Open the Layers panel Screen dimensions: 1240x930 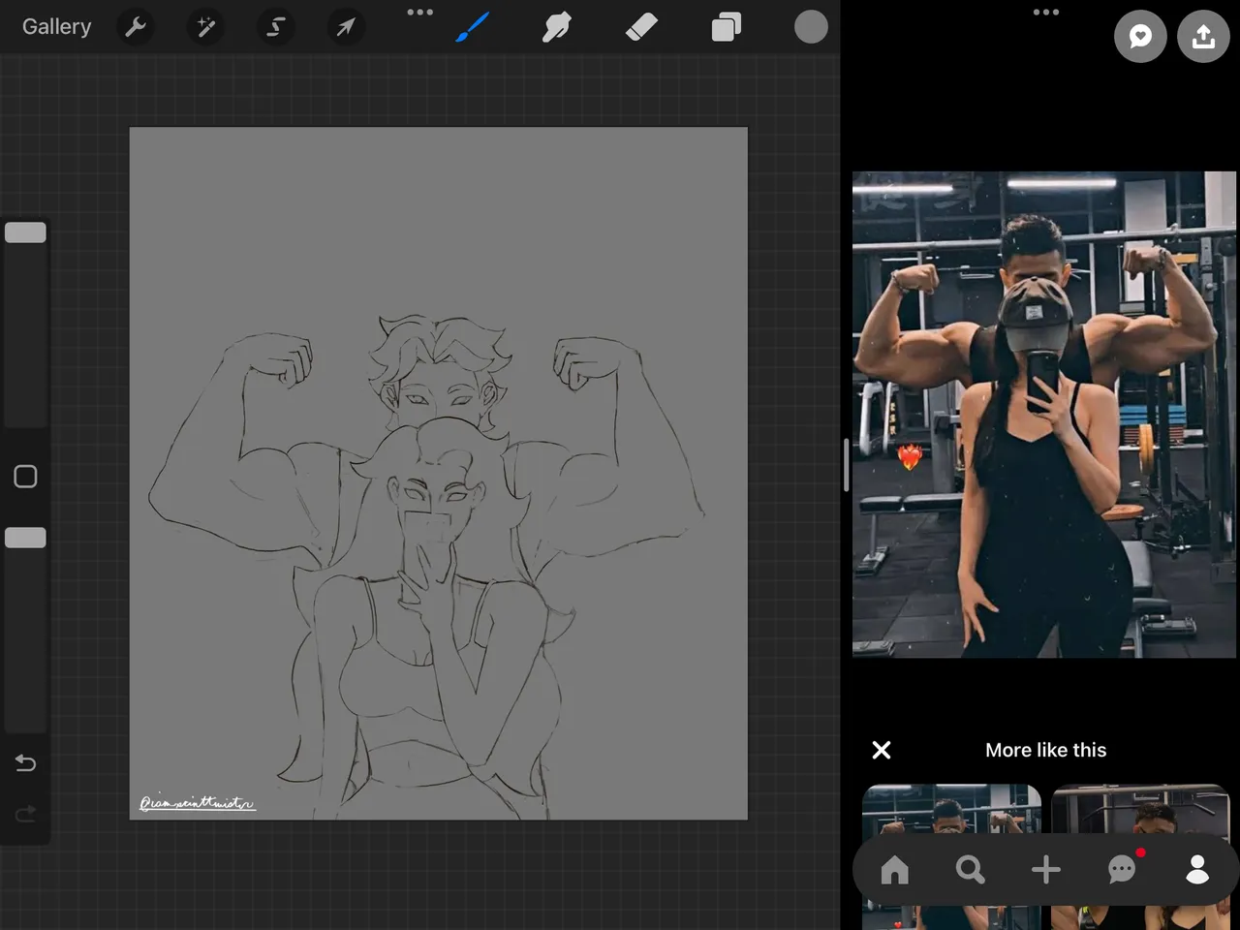click(726, 27)
